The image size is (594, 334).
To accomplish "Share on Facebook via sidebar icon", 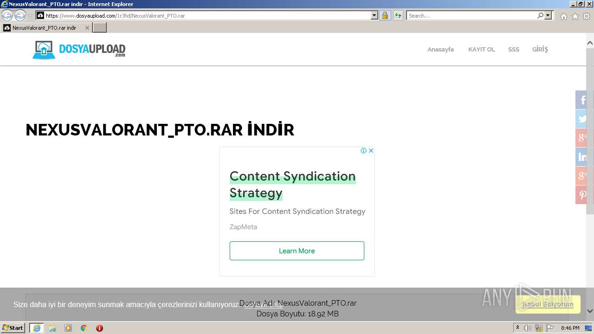I will pos(581,100).
